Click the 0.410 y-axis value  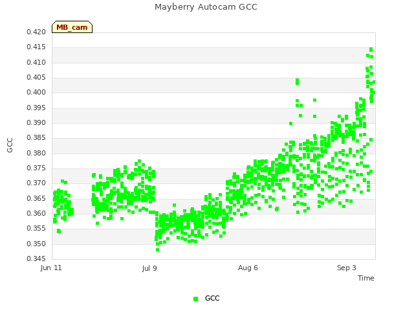[x=36, y=62]
